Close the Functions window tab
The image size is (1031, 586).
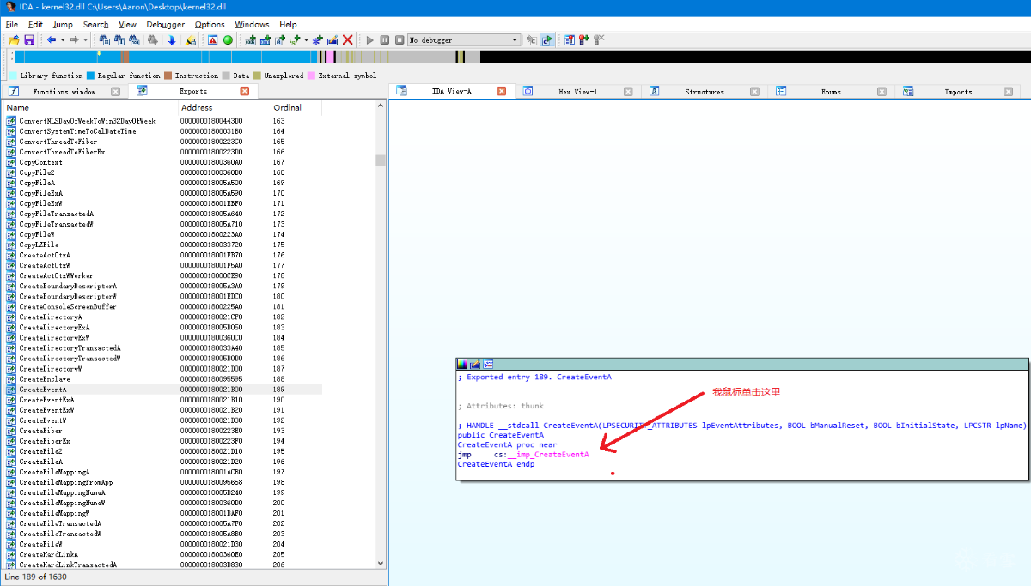(x=116, y=91)
